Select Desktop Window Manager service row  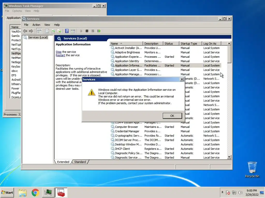[x=166, y=144]
